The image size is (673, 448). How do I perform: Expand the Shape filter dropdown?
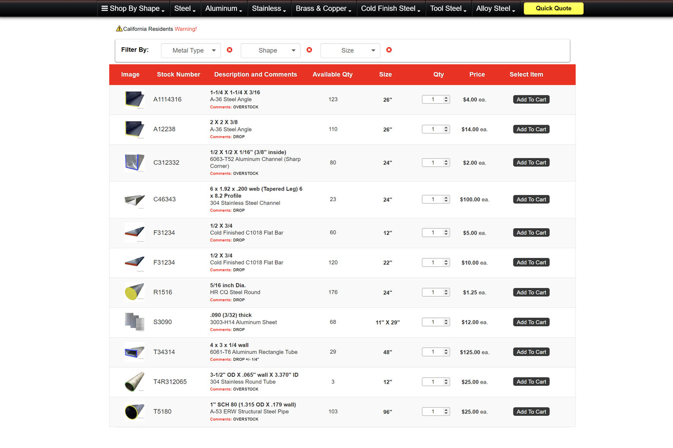[271, 50]
